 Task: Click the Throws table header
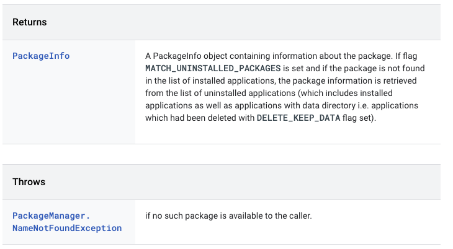tap(29, 182)
